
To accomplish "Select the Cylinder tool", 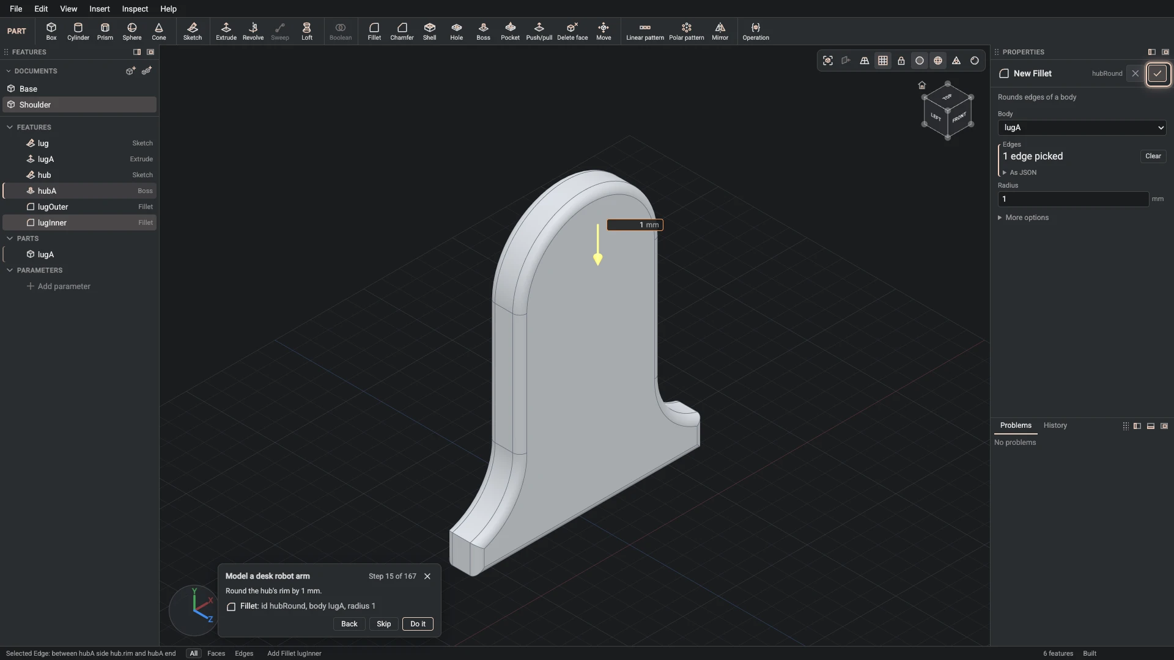I will pos(78,31).
